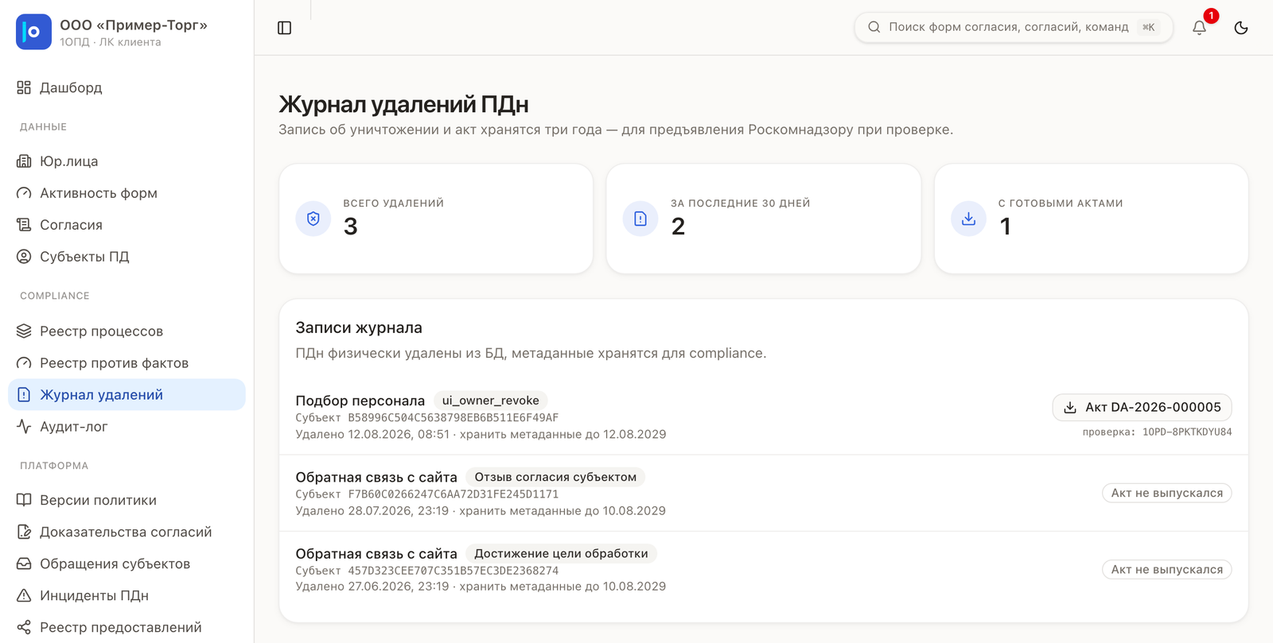This screenshot has height=643, width=1273.
Task: Click the company logo icon
Action: [x=33, y=32]
